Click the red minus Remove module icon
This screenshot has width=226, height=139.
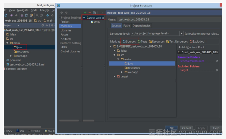point(89,13)
